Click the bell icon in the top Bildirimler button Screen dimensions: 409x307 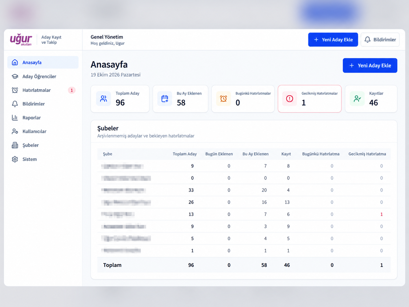tap(367, 40)
